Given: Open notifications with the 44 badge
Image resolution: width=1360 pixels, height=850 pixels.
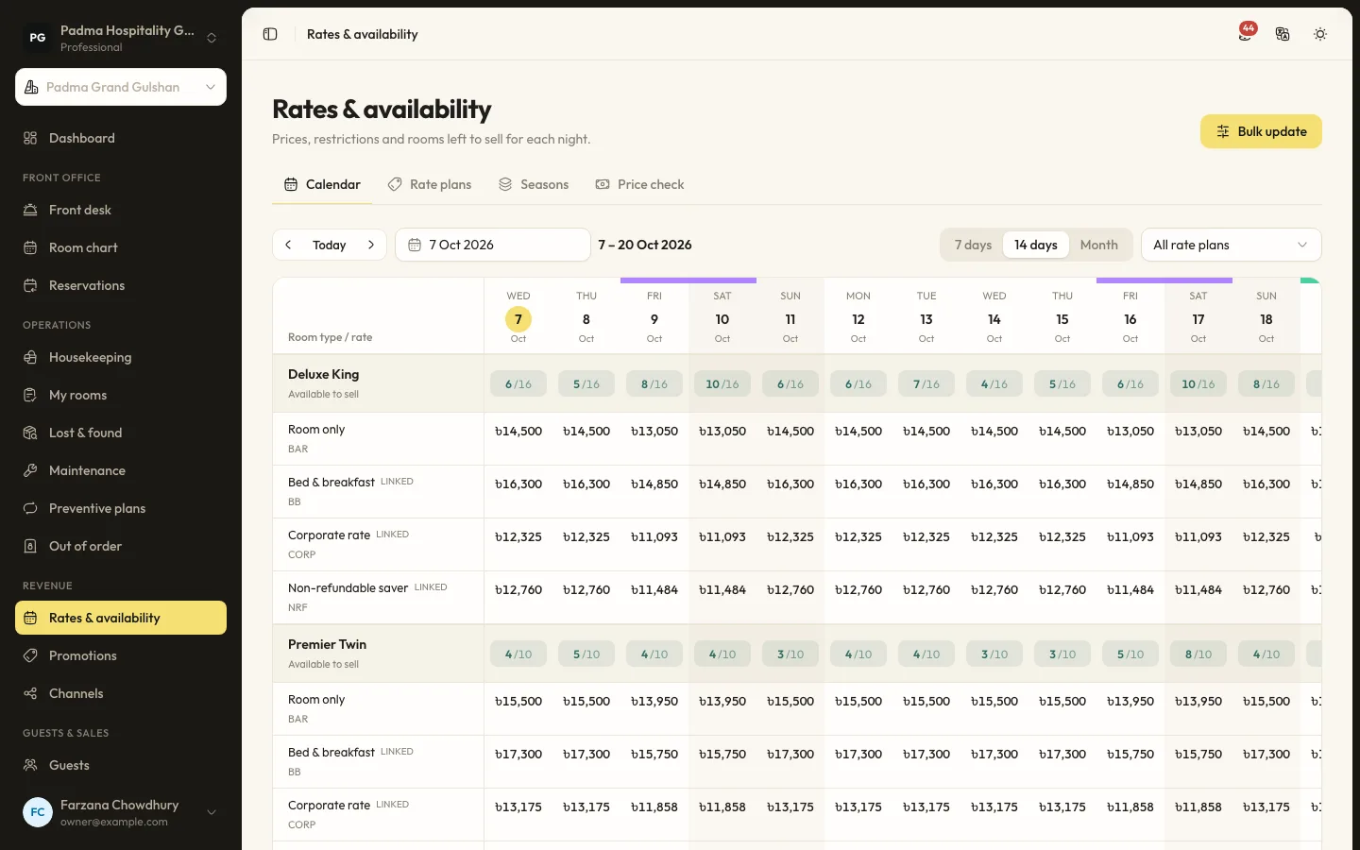Looking at the screenshot, I should (x=1246, y=34).
